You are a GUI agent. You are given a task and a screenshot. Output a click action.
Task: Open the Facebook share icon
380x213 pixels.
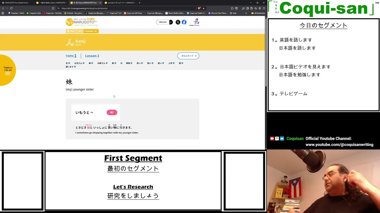184,22
